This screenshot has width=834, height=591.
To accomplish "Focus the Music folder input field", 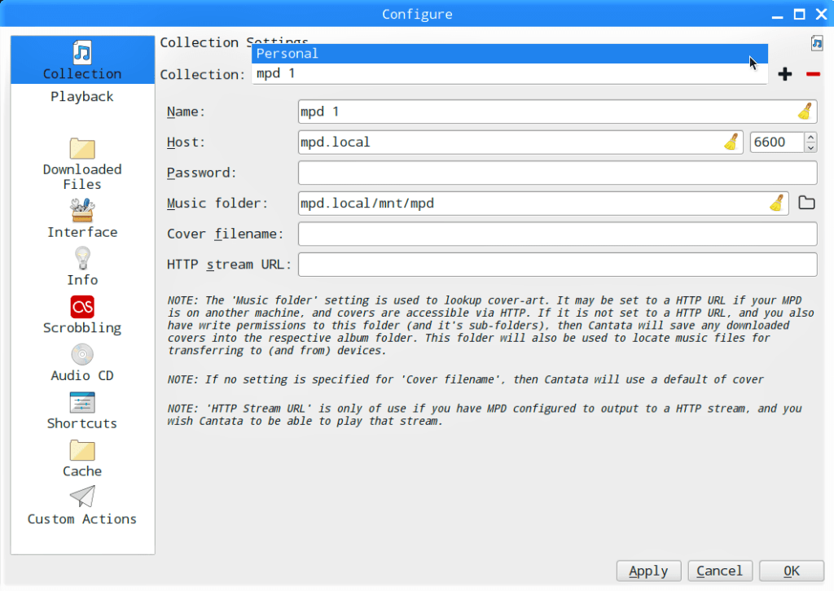I will coord(543,203).
